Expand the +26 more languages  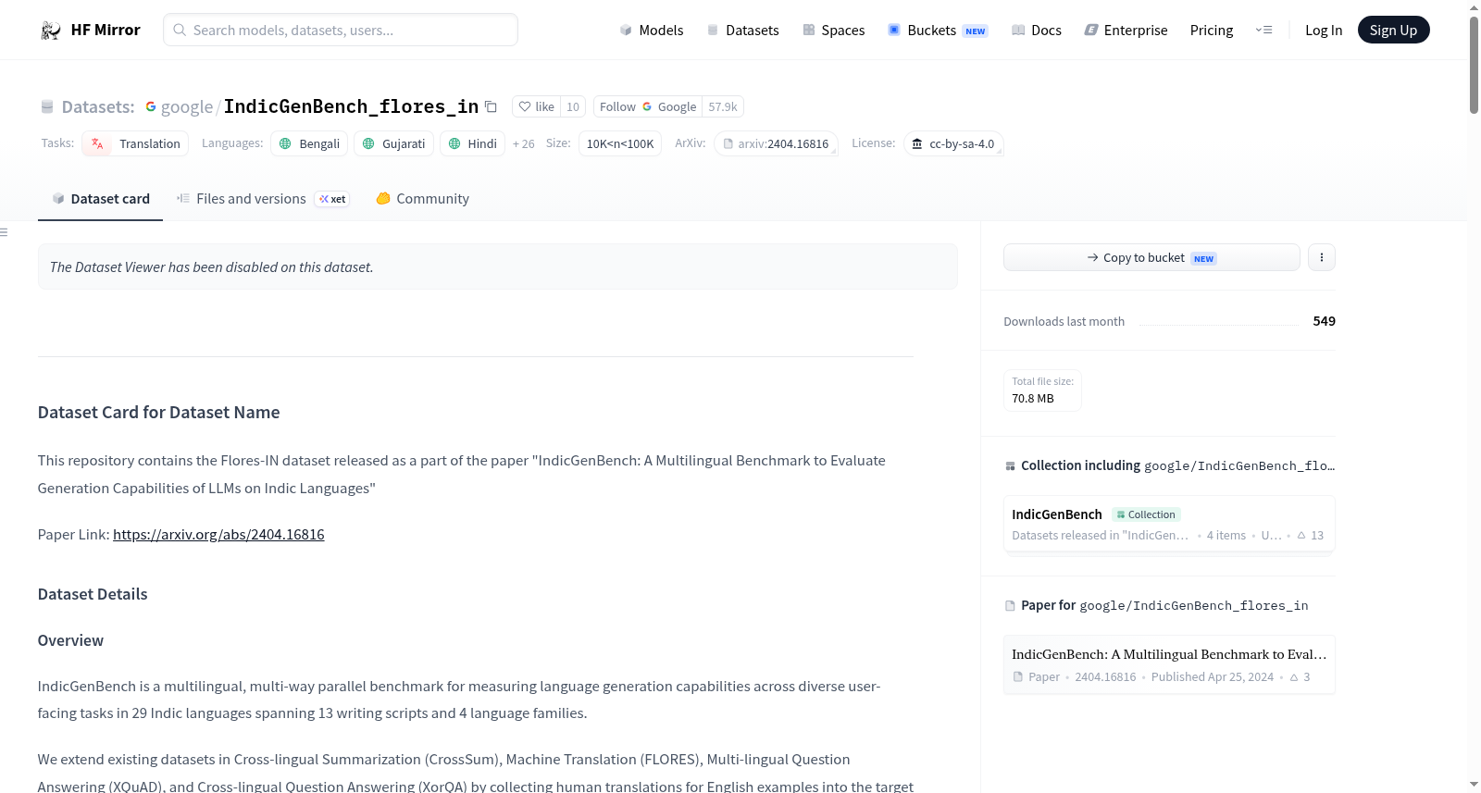pyautogui.click(x=524, y=143)
